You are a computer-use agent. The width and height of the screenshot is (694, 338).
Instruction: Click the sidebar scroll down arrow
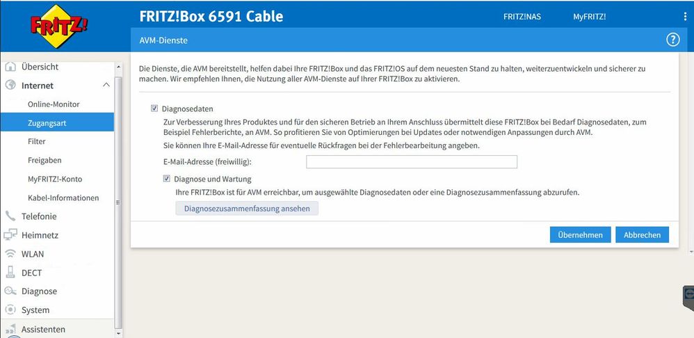coord(118,333)
